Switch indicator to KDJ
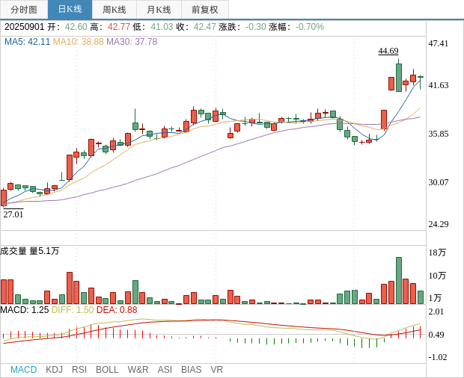This screenshot has height=378, width=464. coord(54,370)
